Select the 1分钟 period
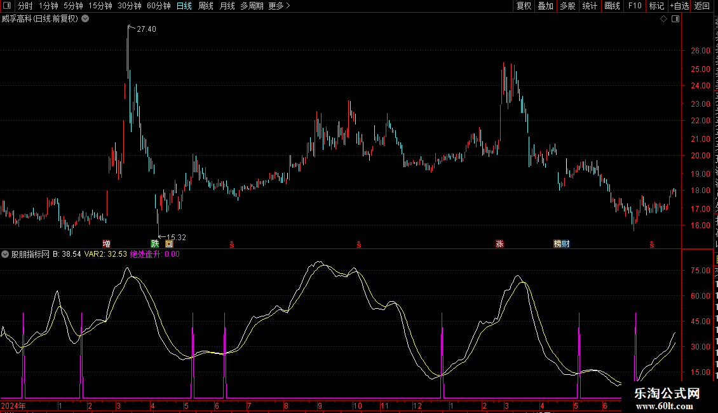 point(48,6)
